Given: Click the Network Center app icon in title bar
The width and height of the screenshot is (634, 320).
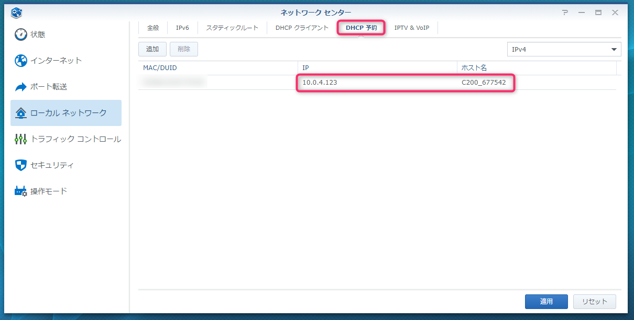Looking at the screenshot, I should point(16,13).
